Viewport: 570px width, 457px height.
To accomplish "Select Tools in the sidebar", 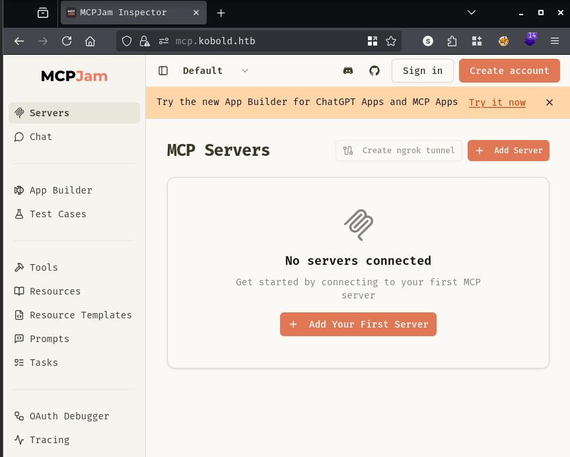I will 74,267.
